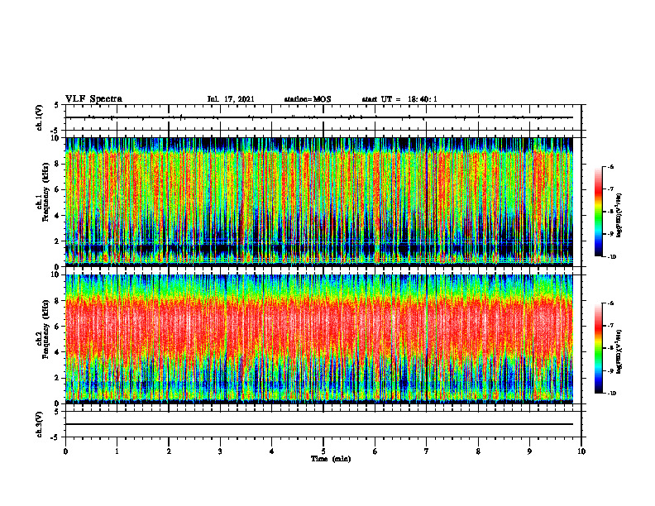Click the "5" volt tick of ch.1(V)
The image size is (655, 506).
click(57, 105)
